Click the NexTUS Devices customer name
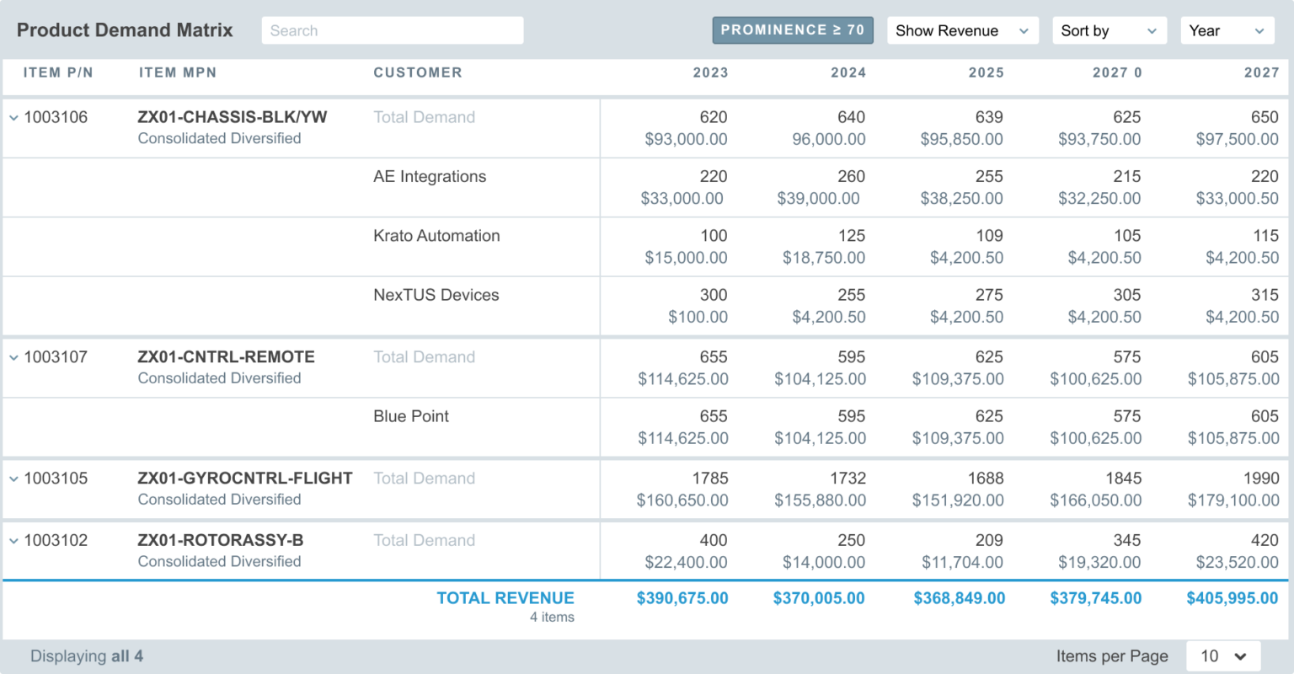This screenshot has height=674, width=1294. click(436, 295)
